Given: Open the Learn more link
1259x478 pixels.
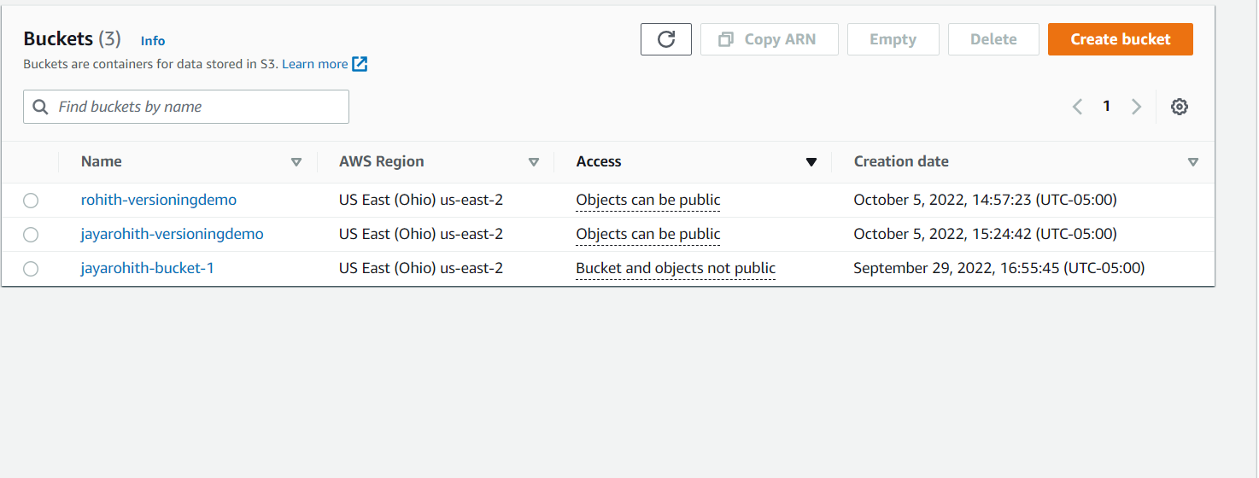Looking at the screenshot, I should [x=315, y=64].
